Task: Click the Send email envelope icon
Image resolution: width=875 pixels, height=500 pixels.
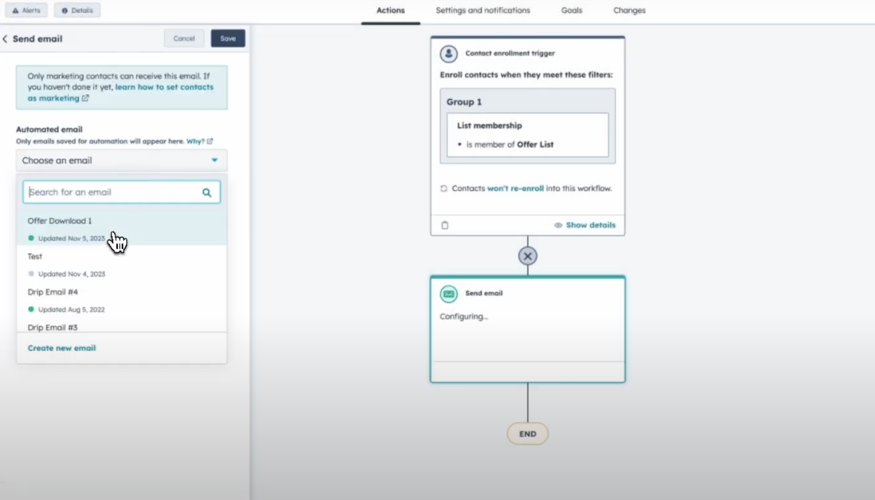Action: [449, 294]
